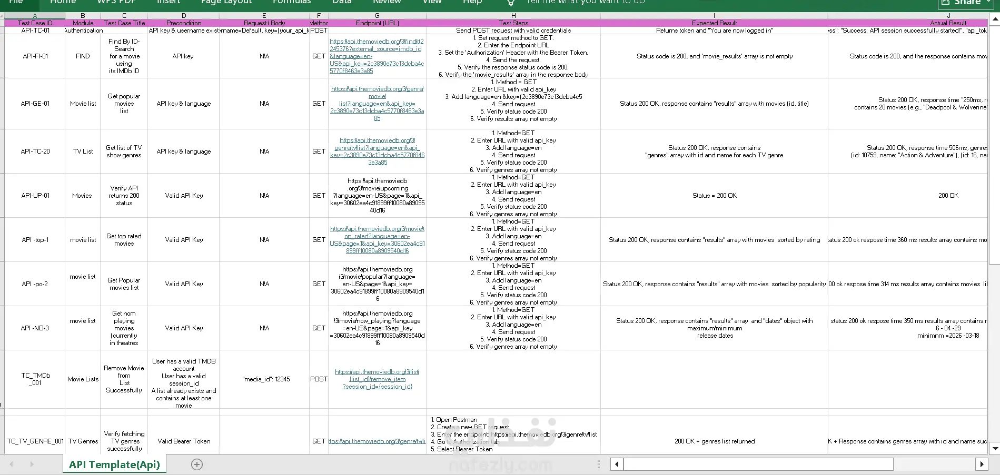This screenshot has height=475, width=1000.
Task: Click the Get top rated movies cell
Action: point(124,240)
